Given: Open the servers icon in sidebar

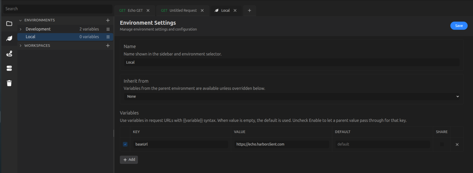Looking at the screenshot, I should pyautogui.click(x=9, y=68).
